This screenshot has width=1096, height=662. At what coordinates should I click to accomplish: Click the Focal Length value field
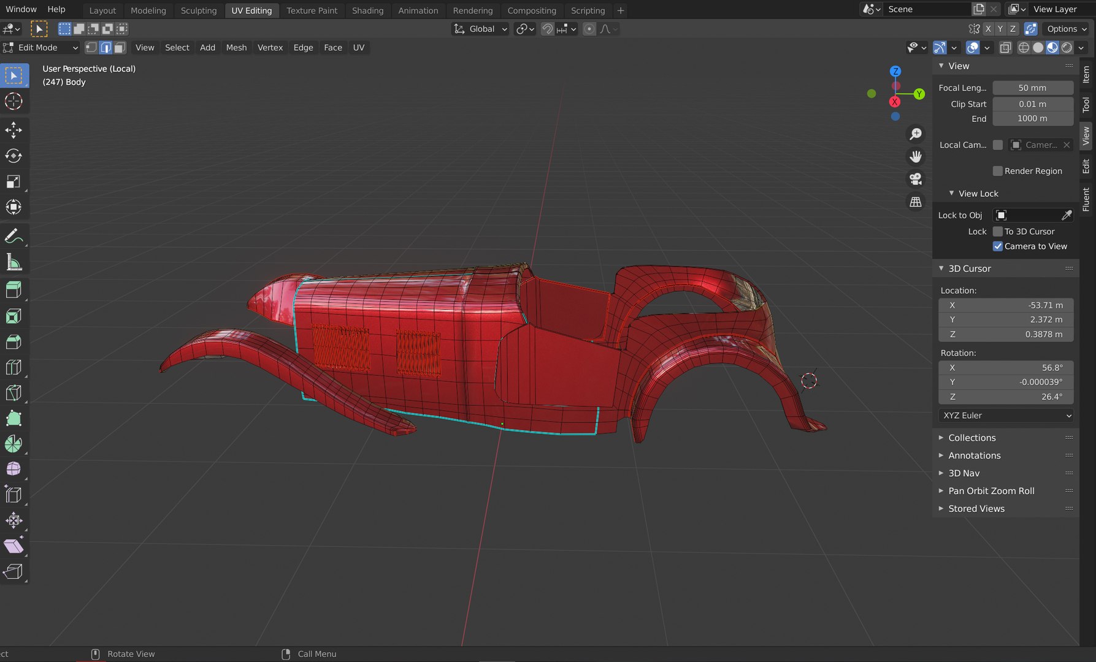click(x=1033, y=88)
